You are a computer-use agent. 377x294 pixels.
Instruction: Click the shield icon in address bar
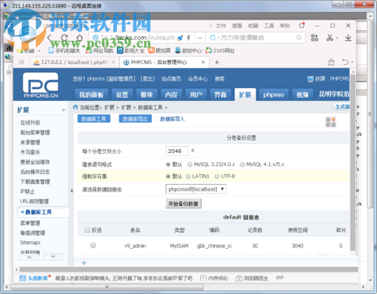click(96, 38)
